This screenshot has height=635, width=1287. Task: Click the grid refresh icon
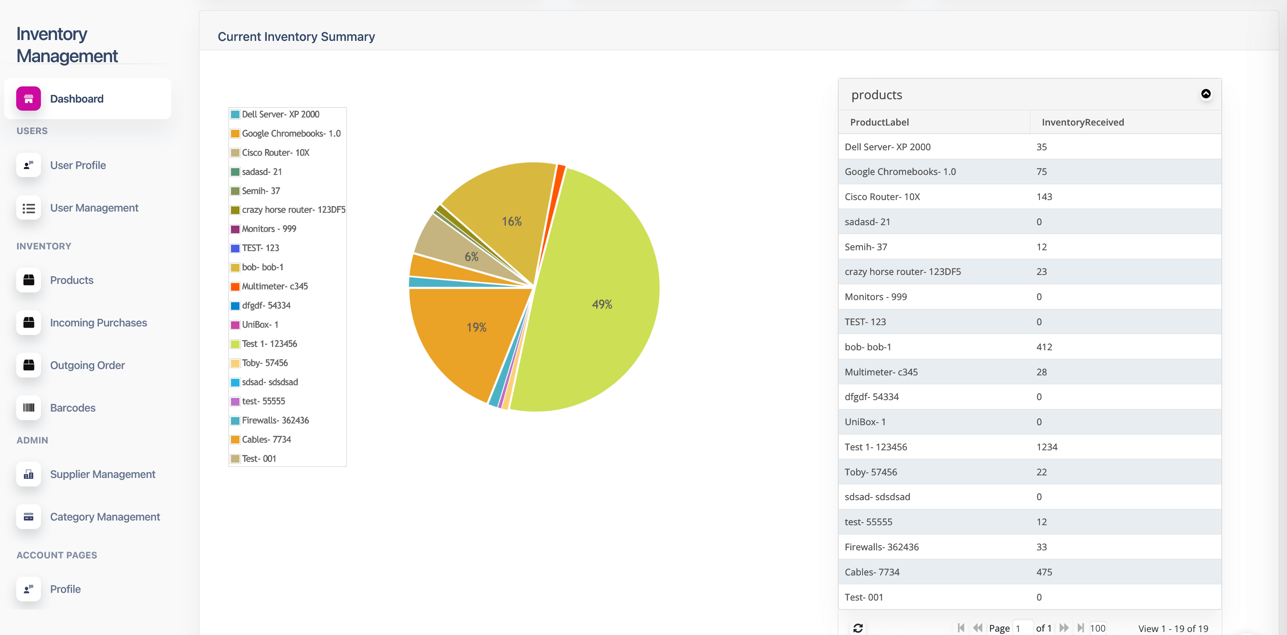858,628
